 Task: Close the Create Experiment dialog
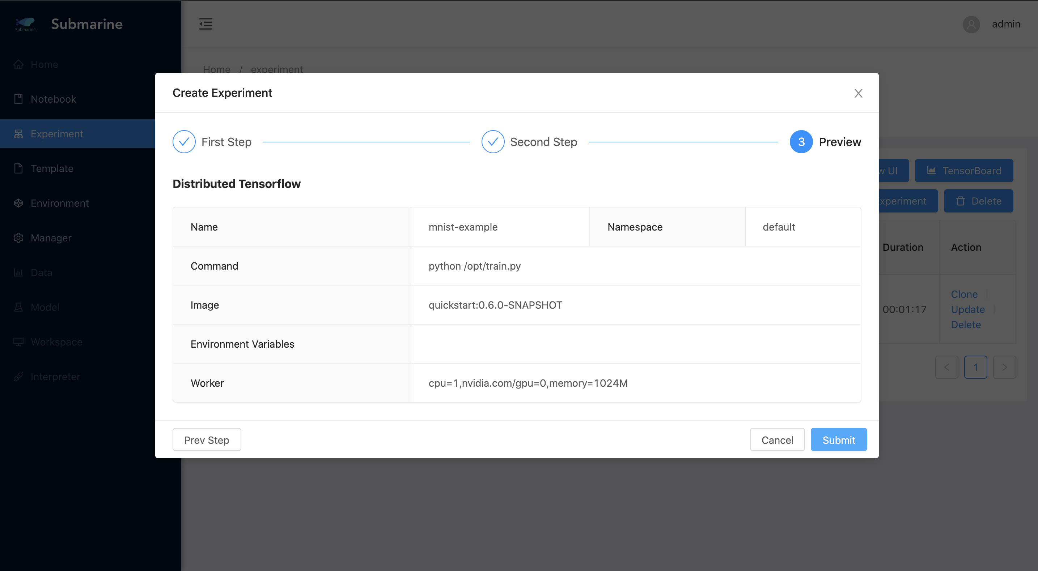858,93
